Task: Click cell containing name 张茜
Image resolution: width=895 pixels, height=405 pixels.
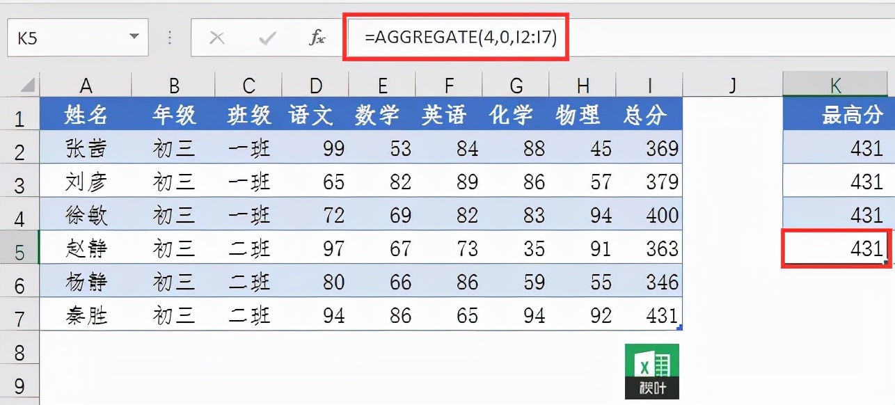Action: tap(86, 148)
